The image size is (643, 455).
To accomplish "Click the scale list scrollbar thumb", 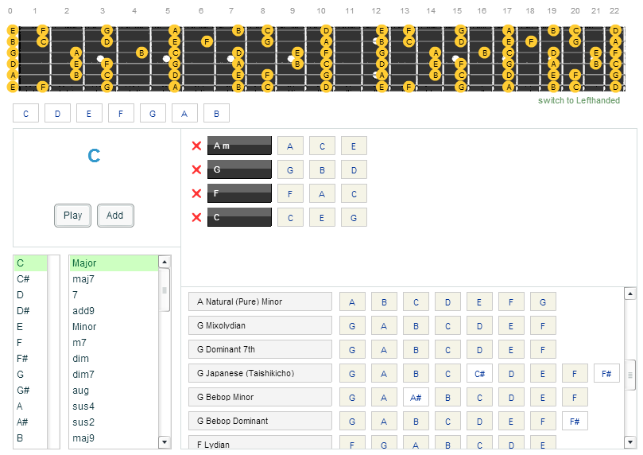I will (630, 375).
